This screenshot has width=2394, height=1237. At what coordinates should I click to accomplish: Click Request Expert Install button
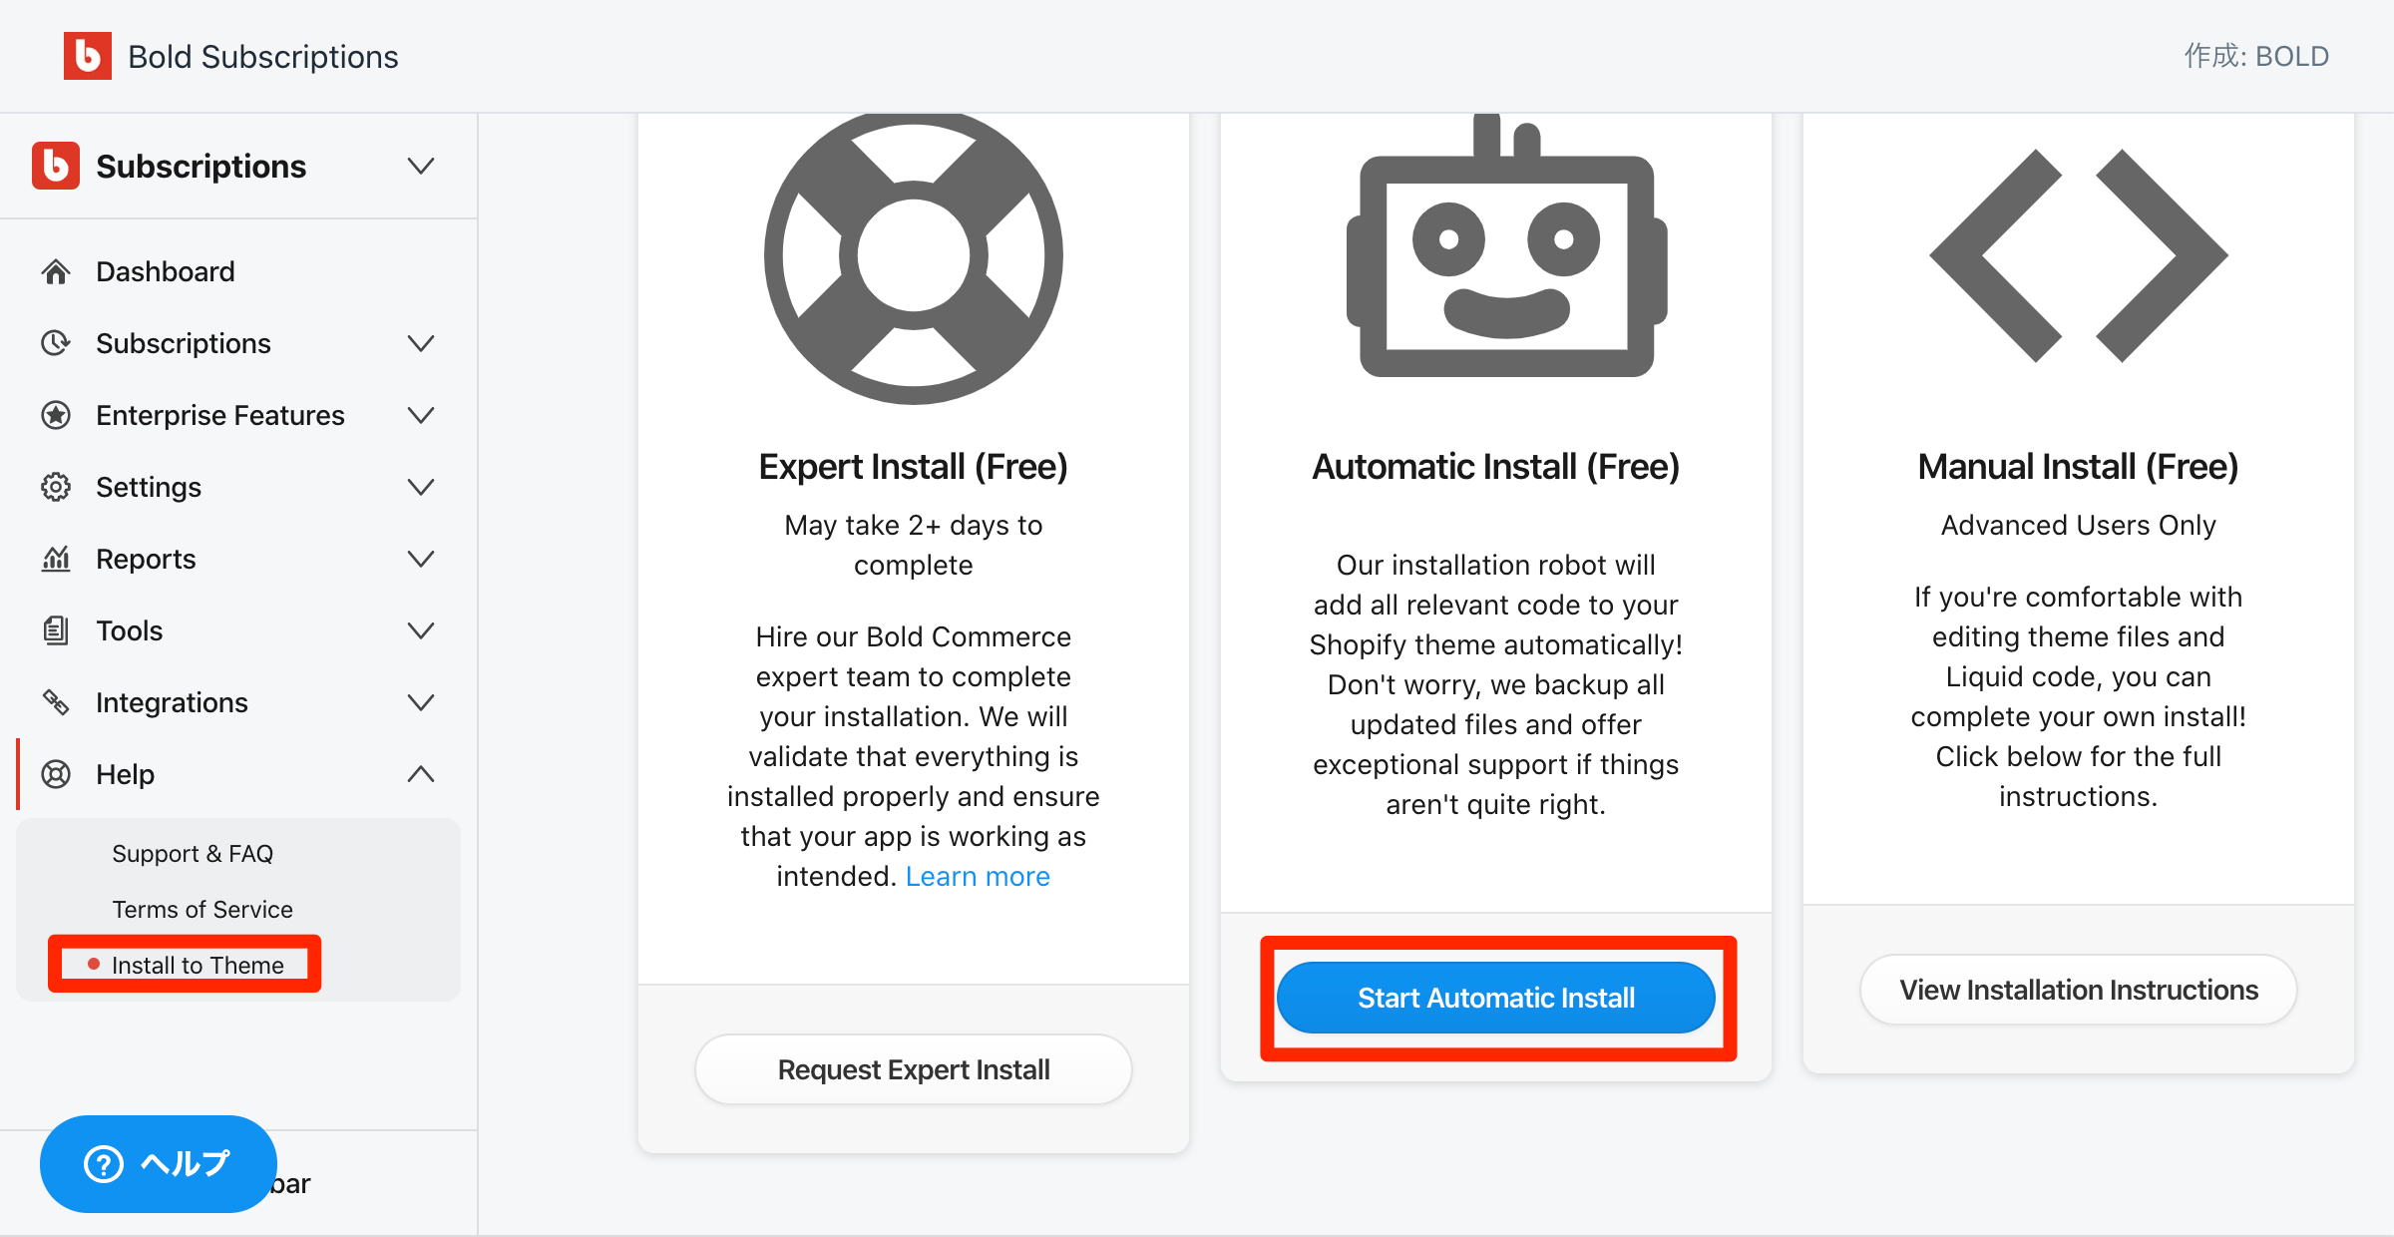[913, 1069]
